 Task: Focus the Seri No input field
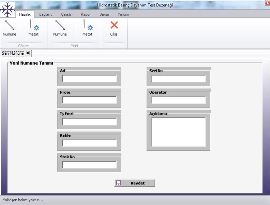(x=179, y=79)
